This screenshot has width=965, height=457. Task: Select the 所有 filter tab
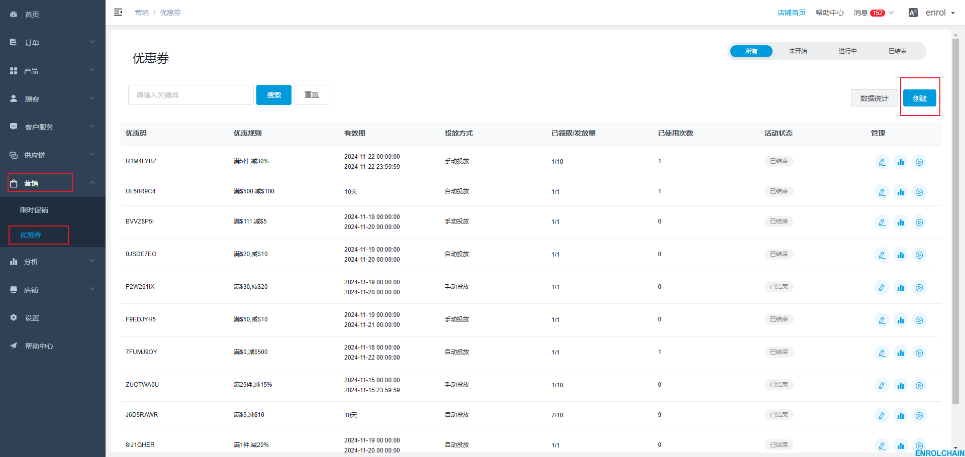coord(751,51)
